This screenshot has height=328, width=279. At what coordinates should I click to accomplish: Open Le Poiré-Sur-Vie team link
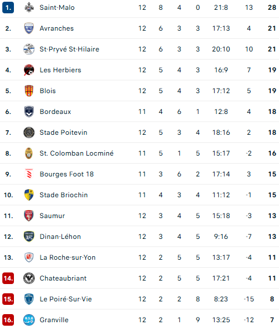pyautogui.click(x=66, y=299)
